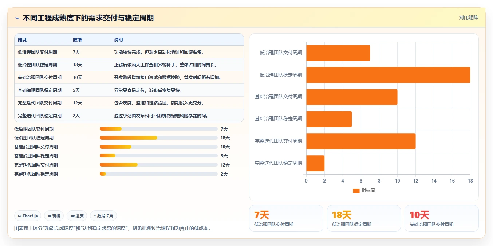Click the 维度 column header

pos(22,40)
